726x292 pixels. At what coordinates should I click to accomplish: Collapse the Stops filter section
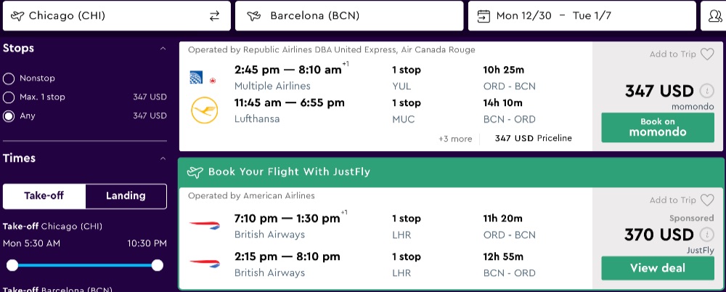163,49
